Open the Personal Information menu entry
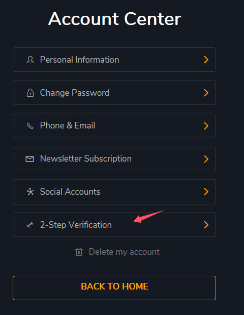This screenshot has width=244, height=315. click(x=114, y=60)
